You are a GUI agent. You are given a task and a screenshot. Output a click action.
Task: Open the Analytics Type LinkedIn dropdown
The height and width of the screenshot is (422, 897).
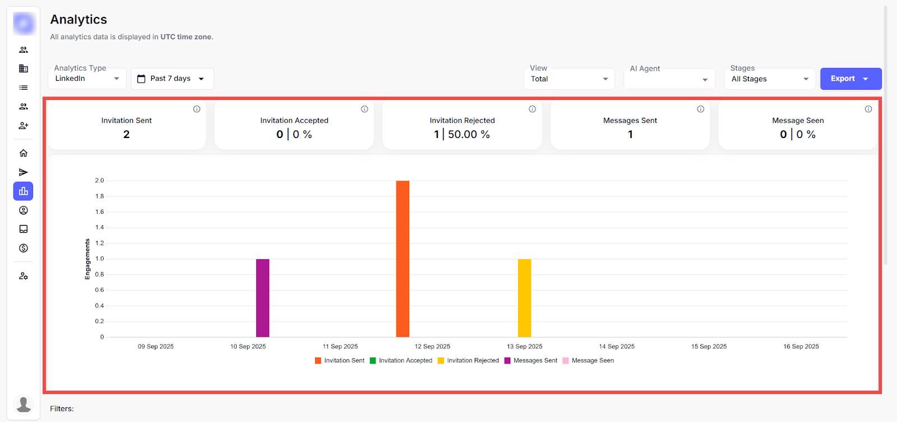pyautogui.click(x=87, y=79)
